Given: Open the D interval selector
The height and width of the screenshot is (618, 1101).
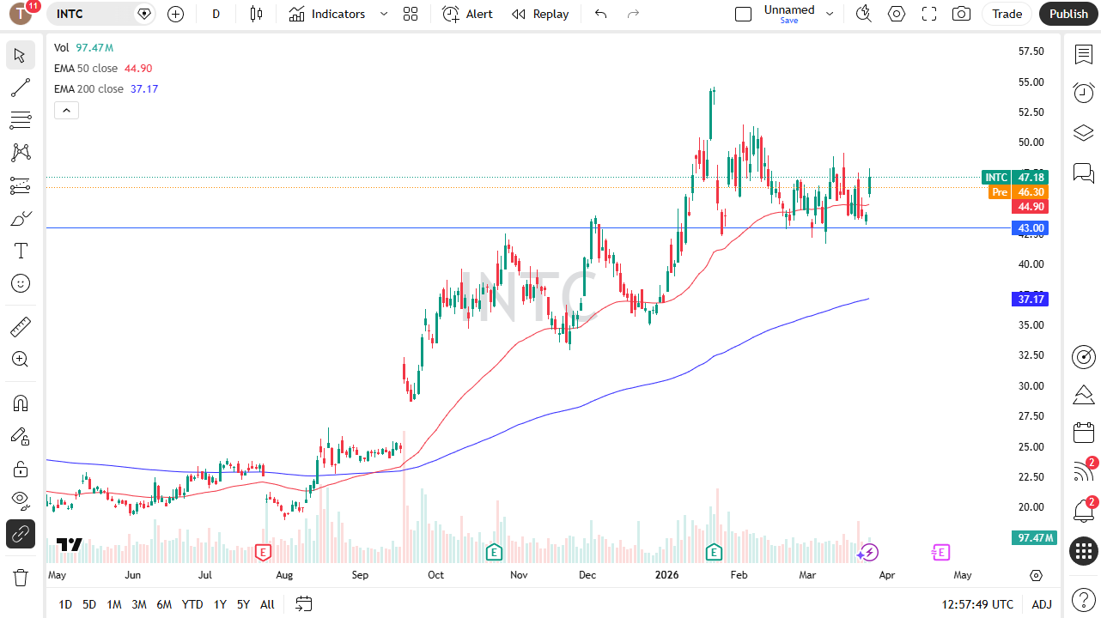Looking at the screenshot, I should [216, 14].
